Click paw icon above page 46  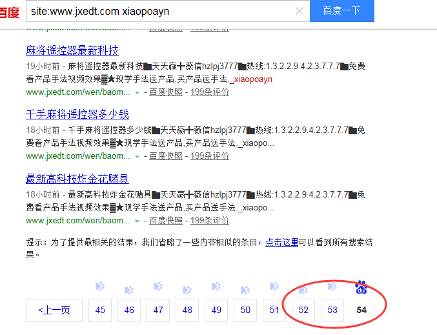(128, 290)
